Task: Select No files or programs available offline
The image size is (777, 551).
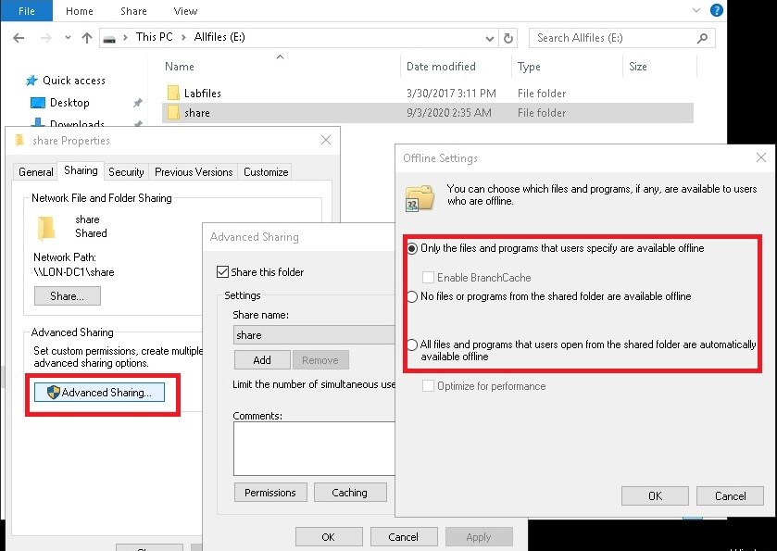Action: 412,297
